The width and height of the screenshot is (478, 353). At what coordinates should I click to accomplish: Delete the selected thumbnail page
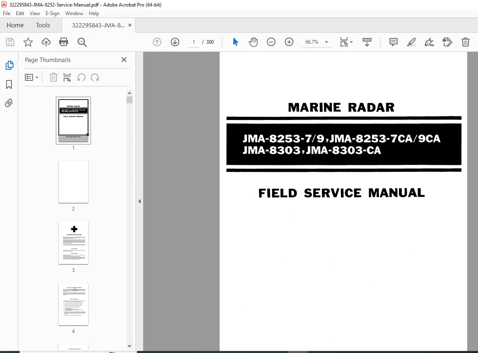click(x=53, y=78)
